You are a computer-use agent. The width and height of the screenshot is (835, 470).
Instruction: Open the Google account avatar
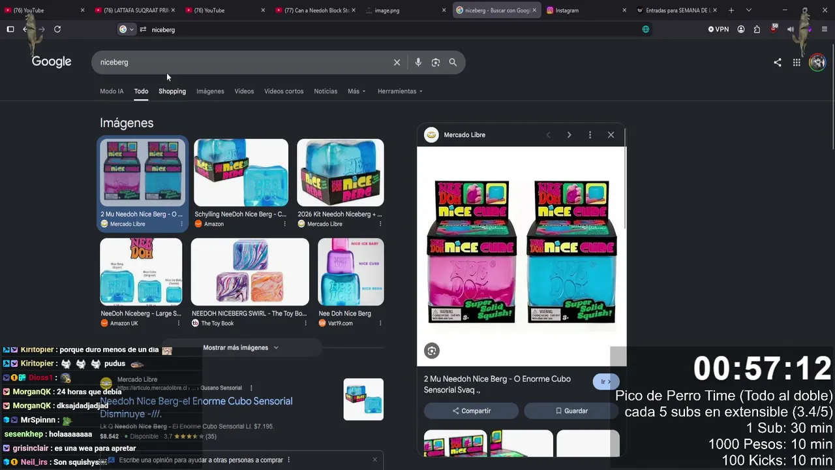coord(817,63)
